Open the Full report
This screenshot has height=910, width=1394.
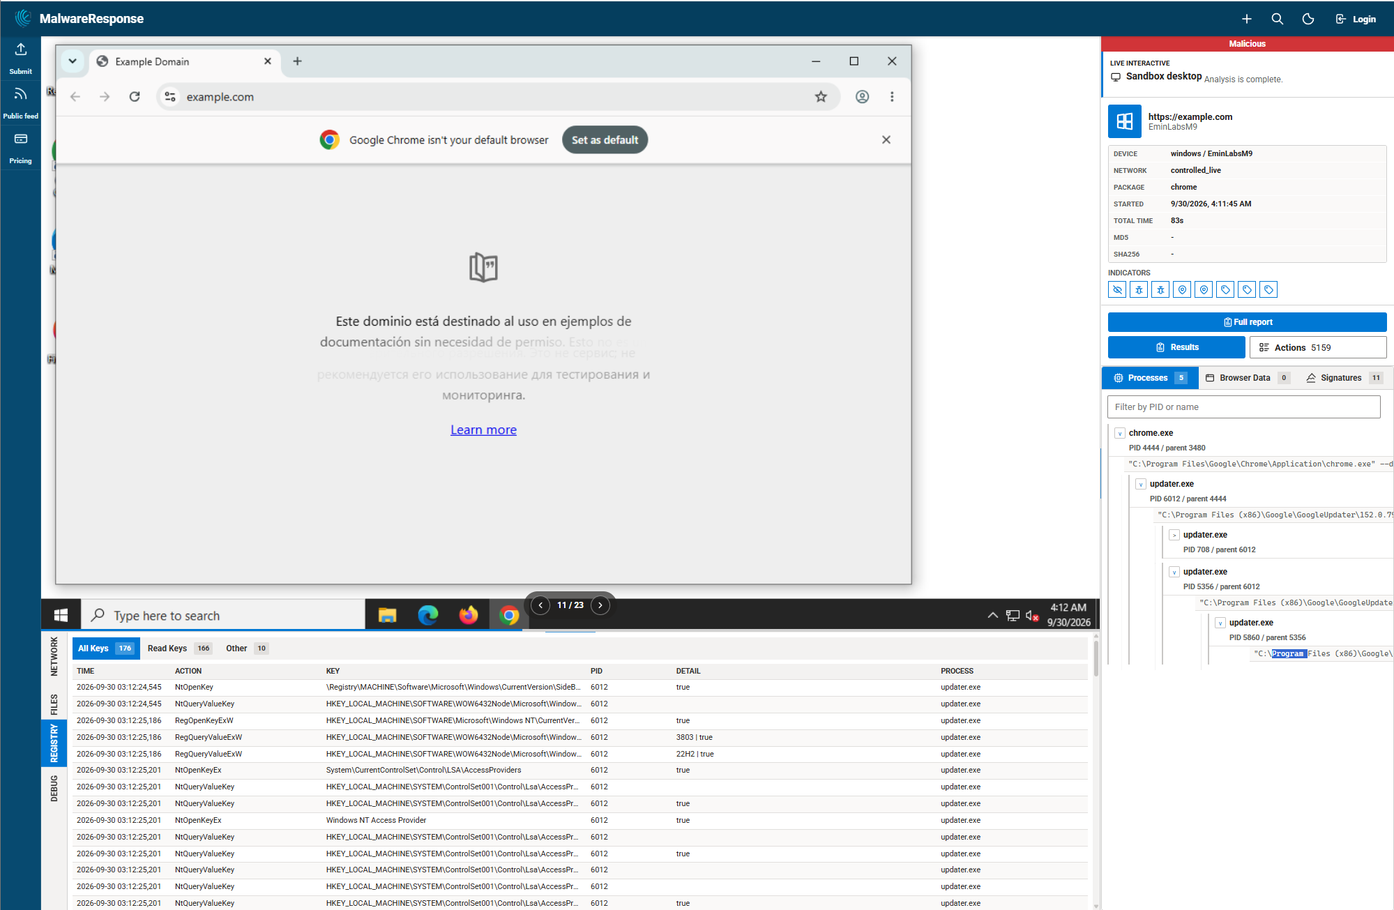tap(1247, 322)
